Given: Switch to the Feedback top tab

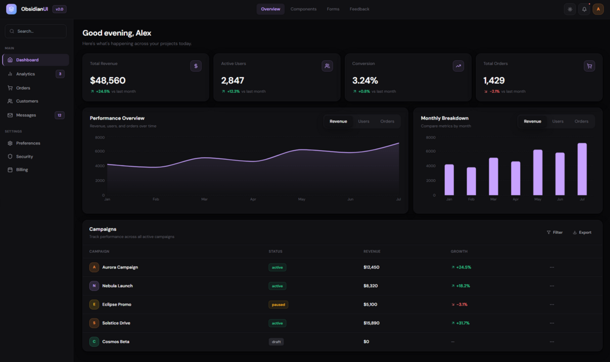Looking at the screenshot, I should click(359, 9).
